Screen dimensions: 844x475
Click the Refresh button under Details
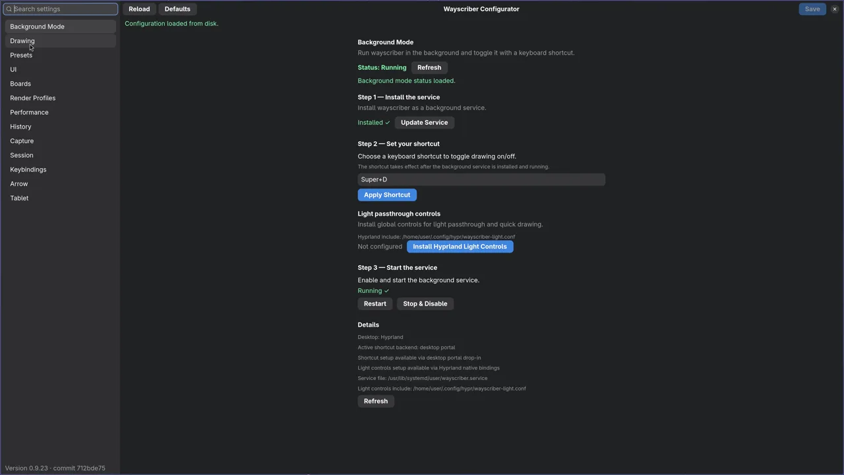tap(376, 401)
